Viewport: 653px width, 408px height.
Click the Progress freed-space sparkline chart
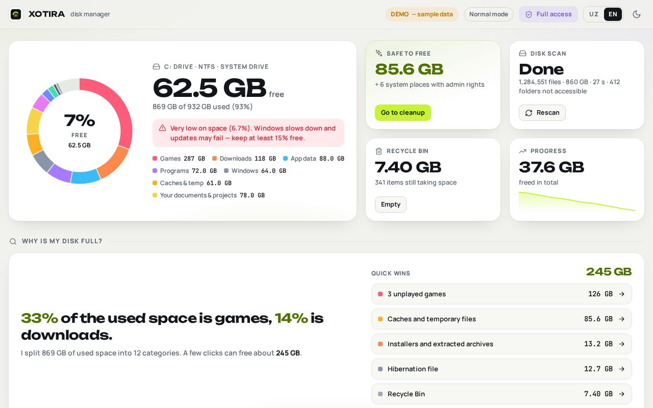pos(577,201)
